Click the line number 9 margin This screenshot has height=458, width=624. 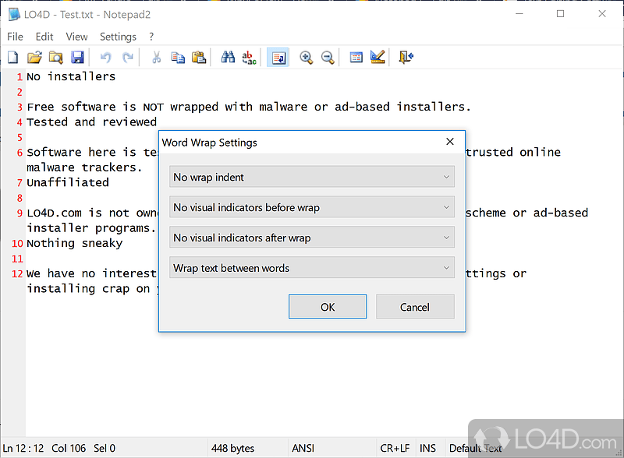coord(19,213)
